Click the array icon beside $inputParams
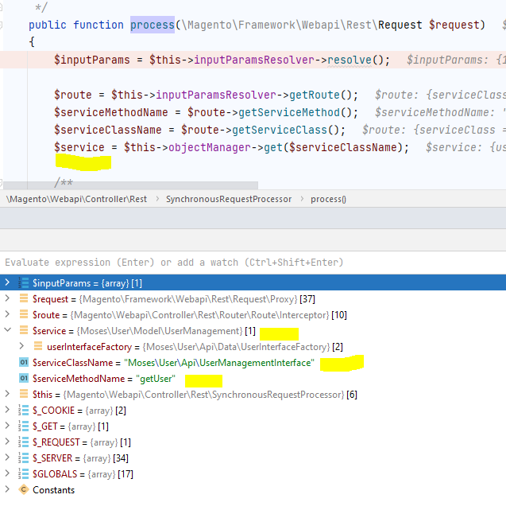The width and height of the screenshot is (506, 514). 23,282
